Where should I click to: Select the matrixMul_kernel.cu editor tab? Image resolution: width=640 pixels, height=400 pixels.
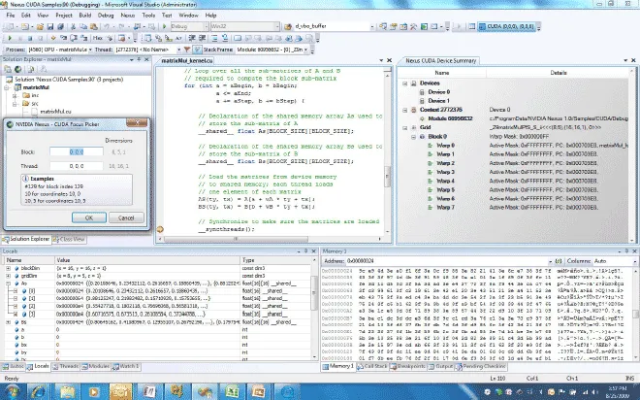[187, 60]
